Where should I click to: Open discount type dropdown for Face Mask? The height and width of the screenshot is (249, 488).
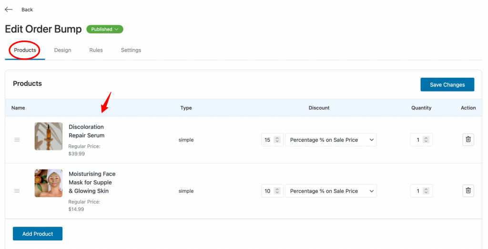[331, 191]
